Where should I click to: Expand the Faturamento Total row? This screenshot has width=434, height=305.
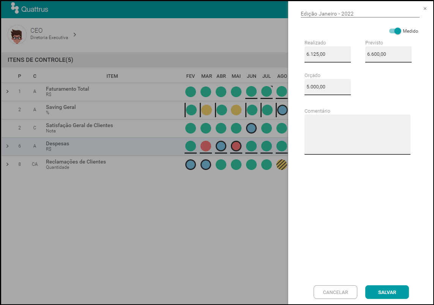point(8,91)
